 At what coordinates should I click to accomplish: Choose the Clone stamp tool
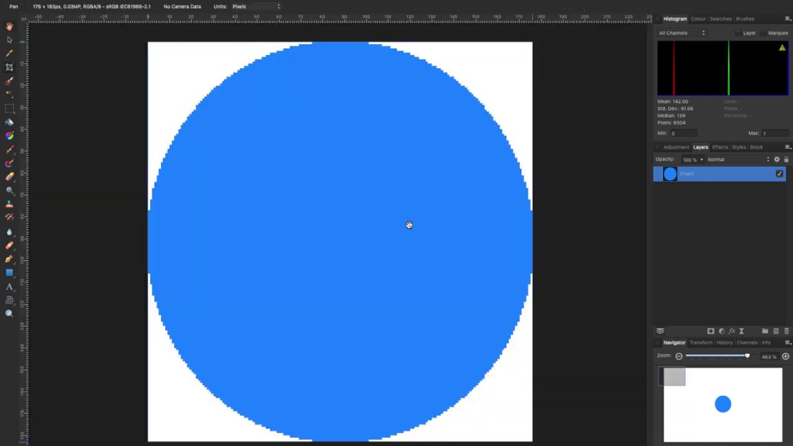pos(9,204)
